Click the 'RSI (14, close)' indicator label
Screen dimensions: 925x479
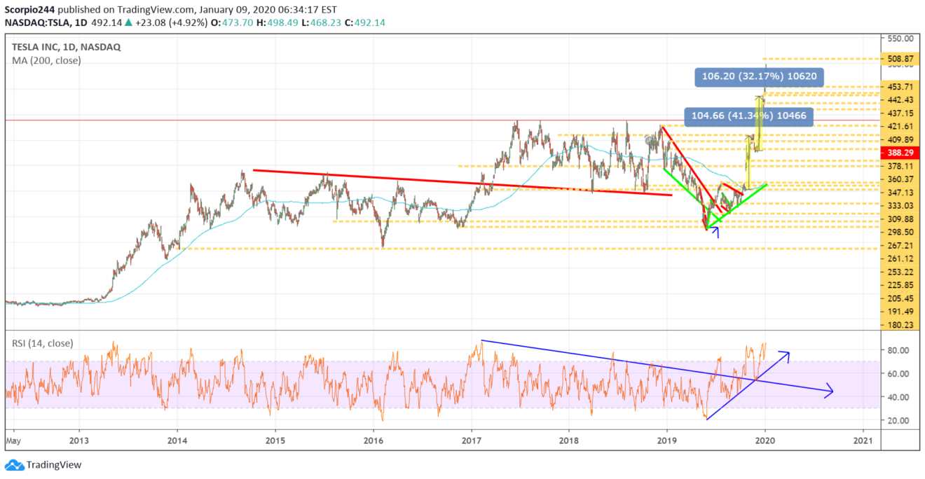(44, 343)
